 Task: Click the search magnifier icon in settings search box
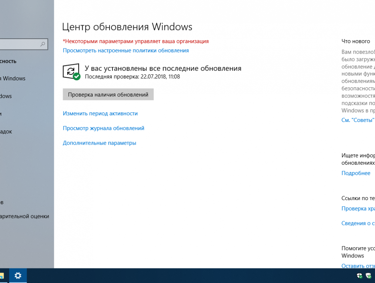[x=43, y=44]
